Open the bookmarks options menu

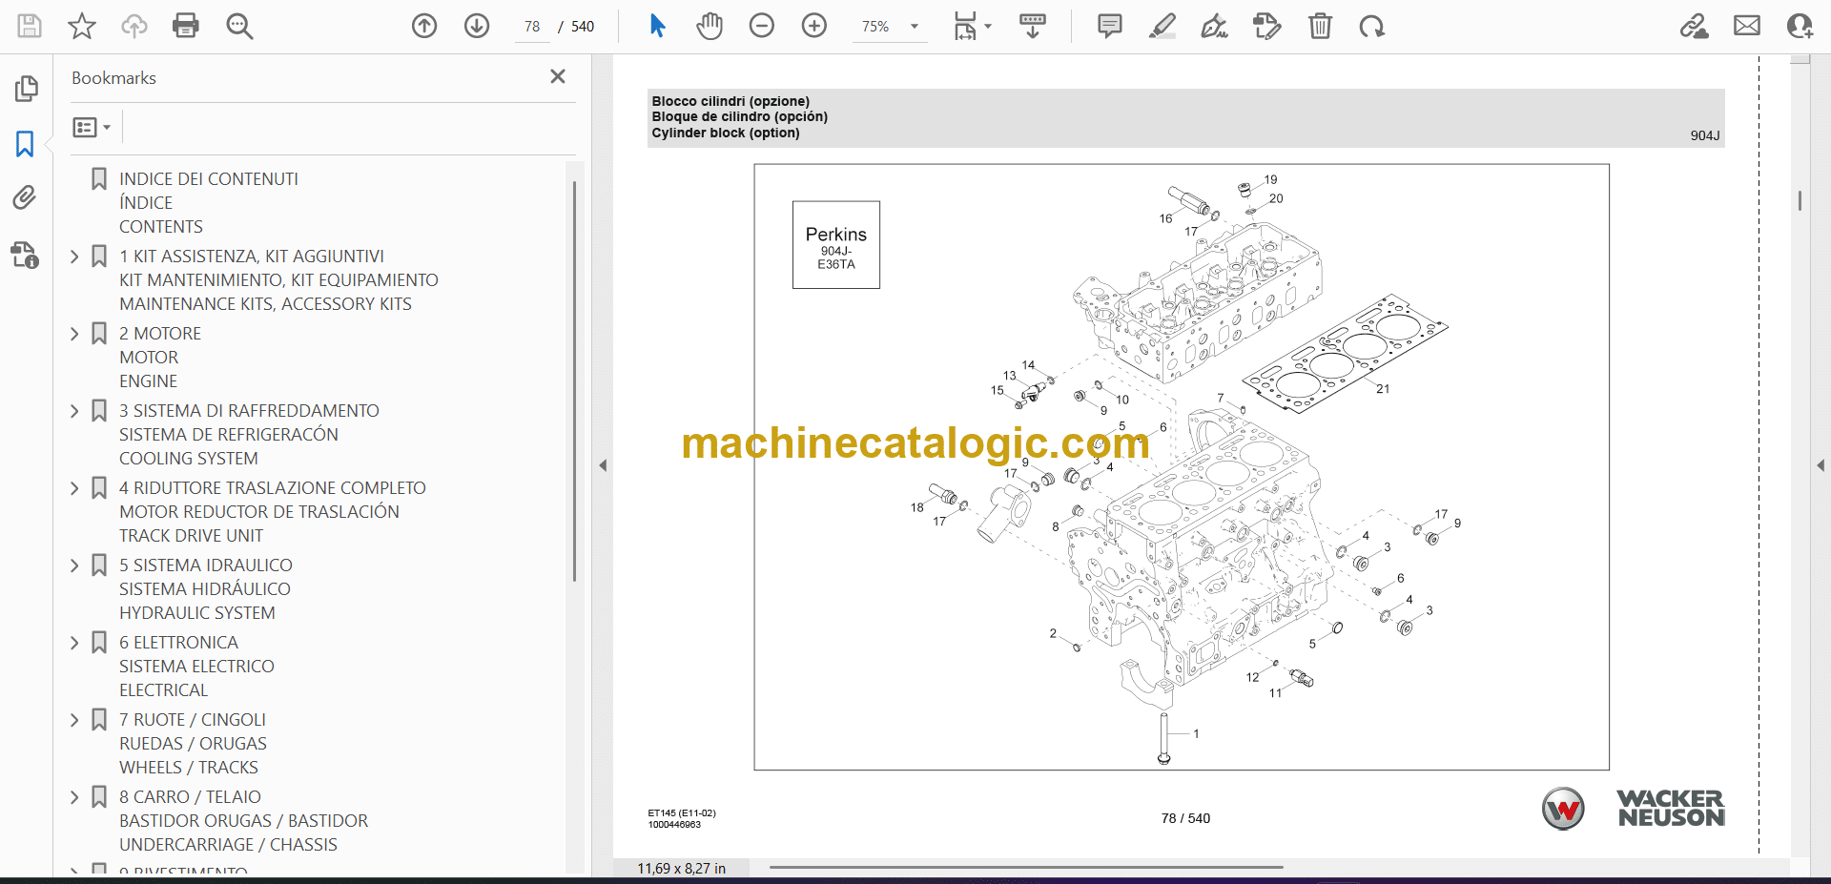92,127
